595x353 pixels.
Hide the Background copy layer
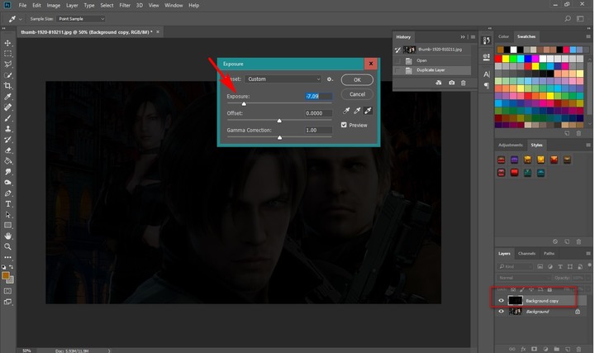502,301
